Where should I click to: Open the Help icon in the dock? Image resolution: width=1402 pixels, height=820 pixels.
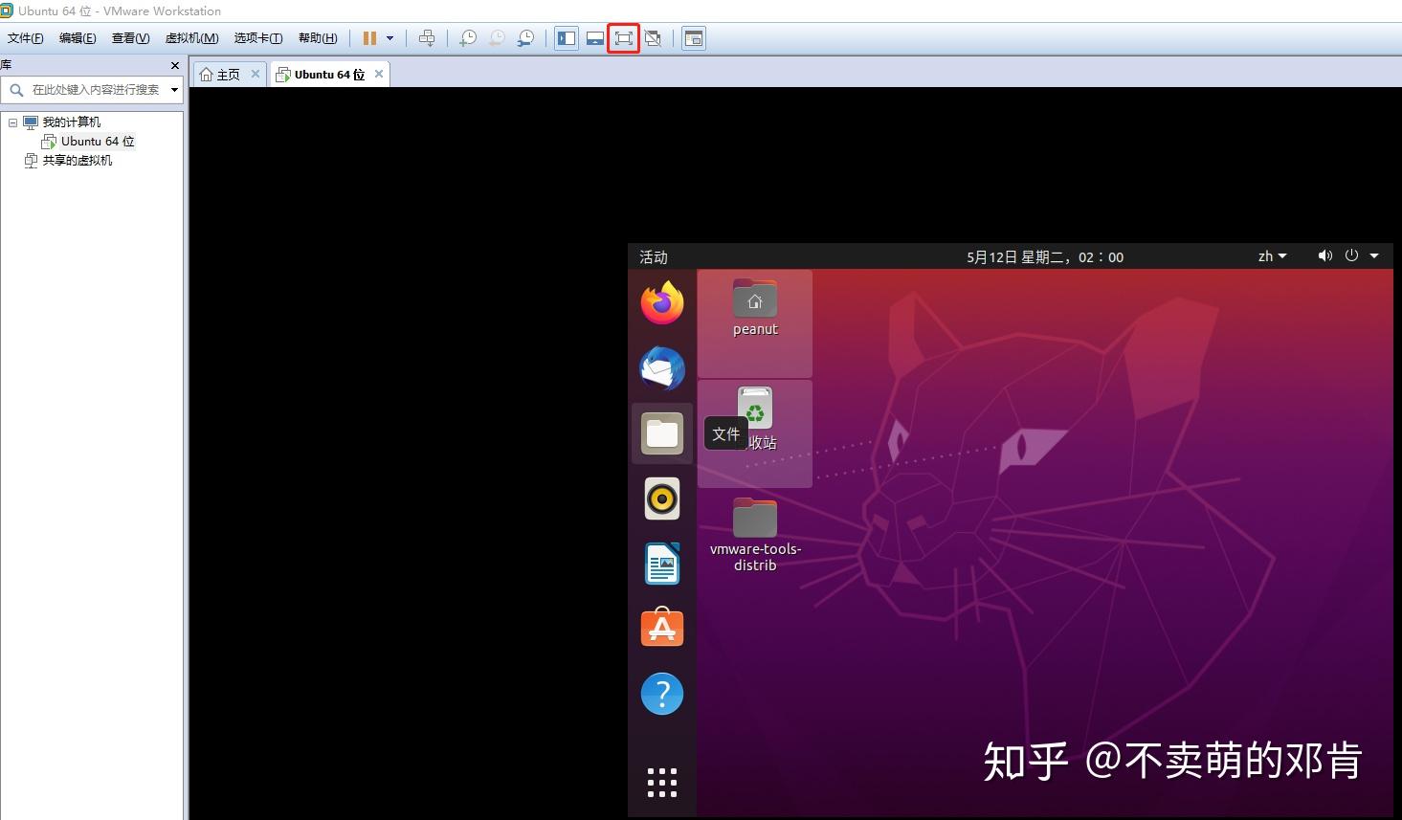pos(662,694)
